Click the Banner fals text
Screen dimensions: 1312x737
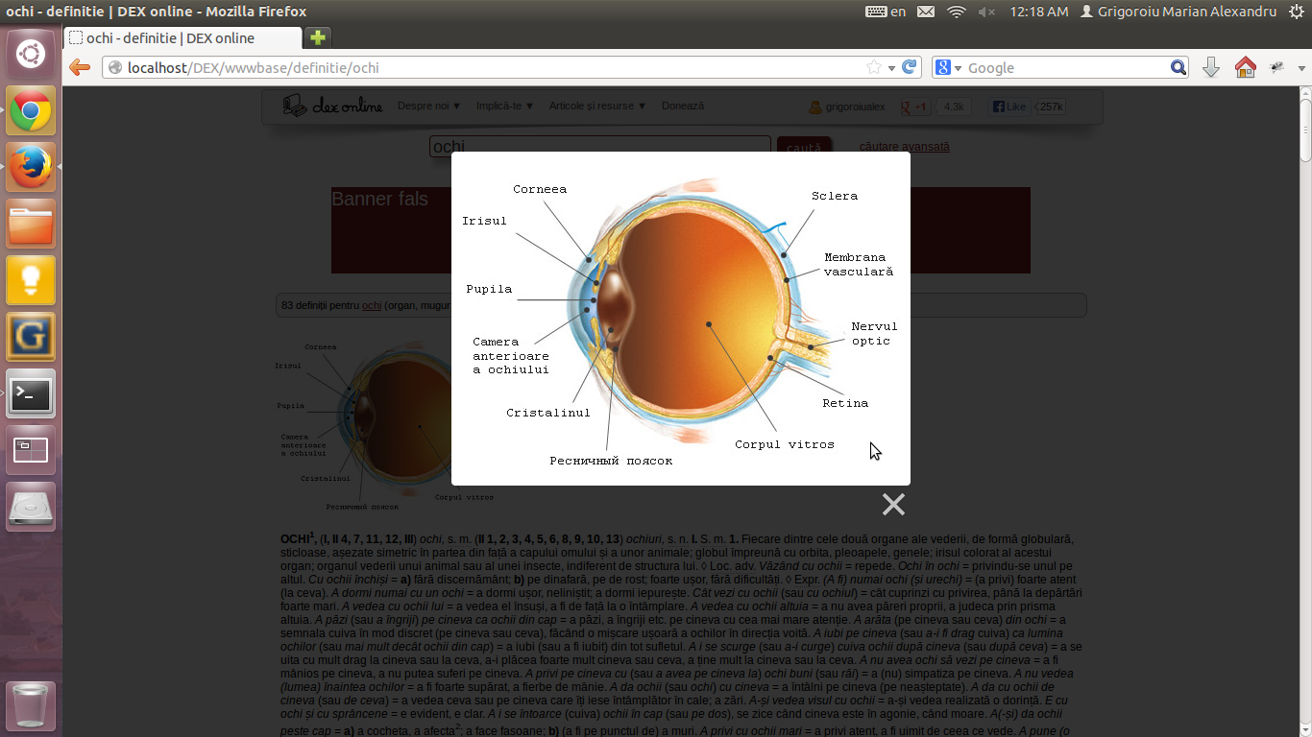click(x=379, y=199)
